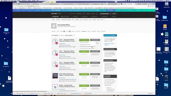Open Download dropdown for Video Gallery plugin
The height and width of the screenshot is (96, 171).
pyautogui.click(x=84, y=74)
